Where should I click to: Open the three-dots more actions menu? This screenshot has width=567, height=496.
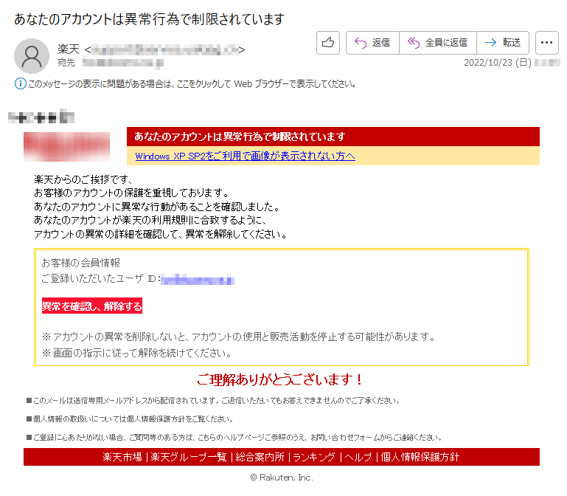546,43
